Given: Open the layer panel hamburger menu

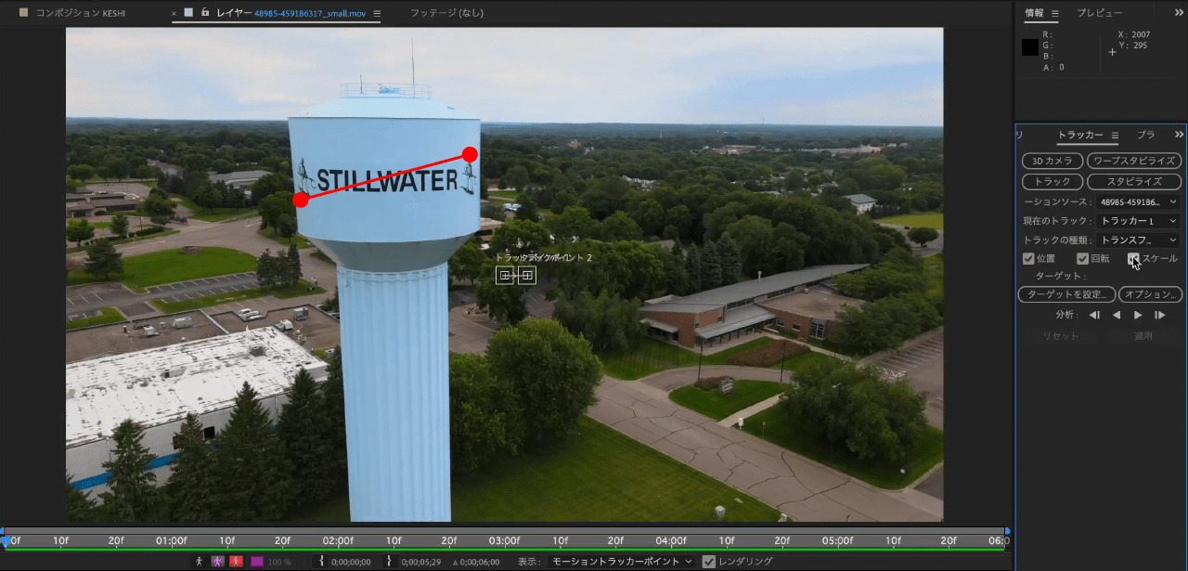Looking at the screenshot, I should (x=377, y=13).
